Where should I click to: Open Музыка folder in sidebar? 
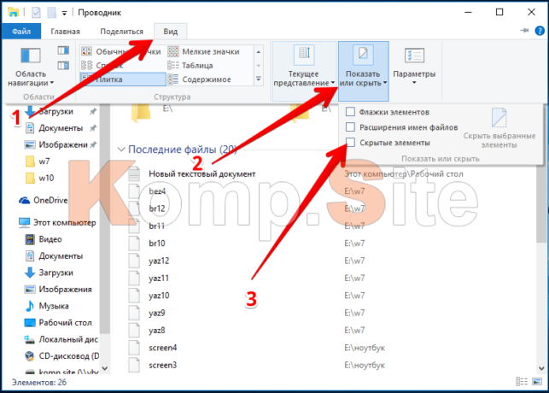click(x=47, y=306)
